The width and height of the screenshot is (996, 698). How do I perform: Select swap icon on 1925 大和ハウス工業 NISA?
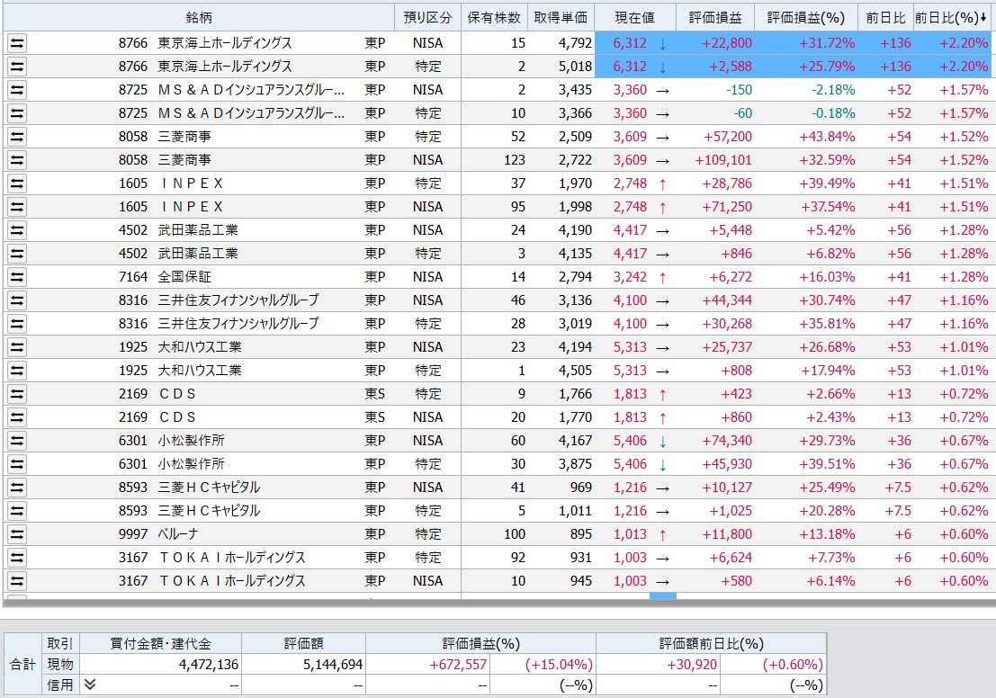point(17,347)
